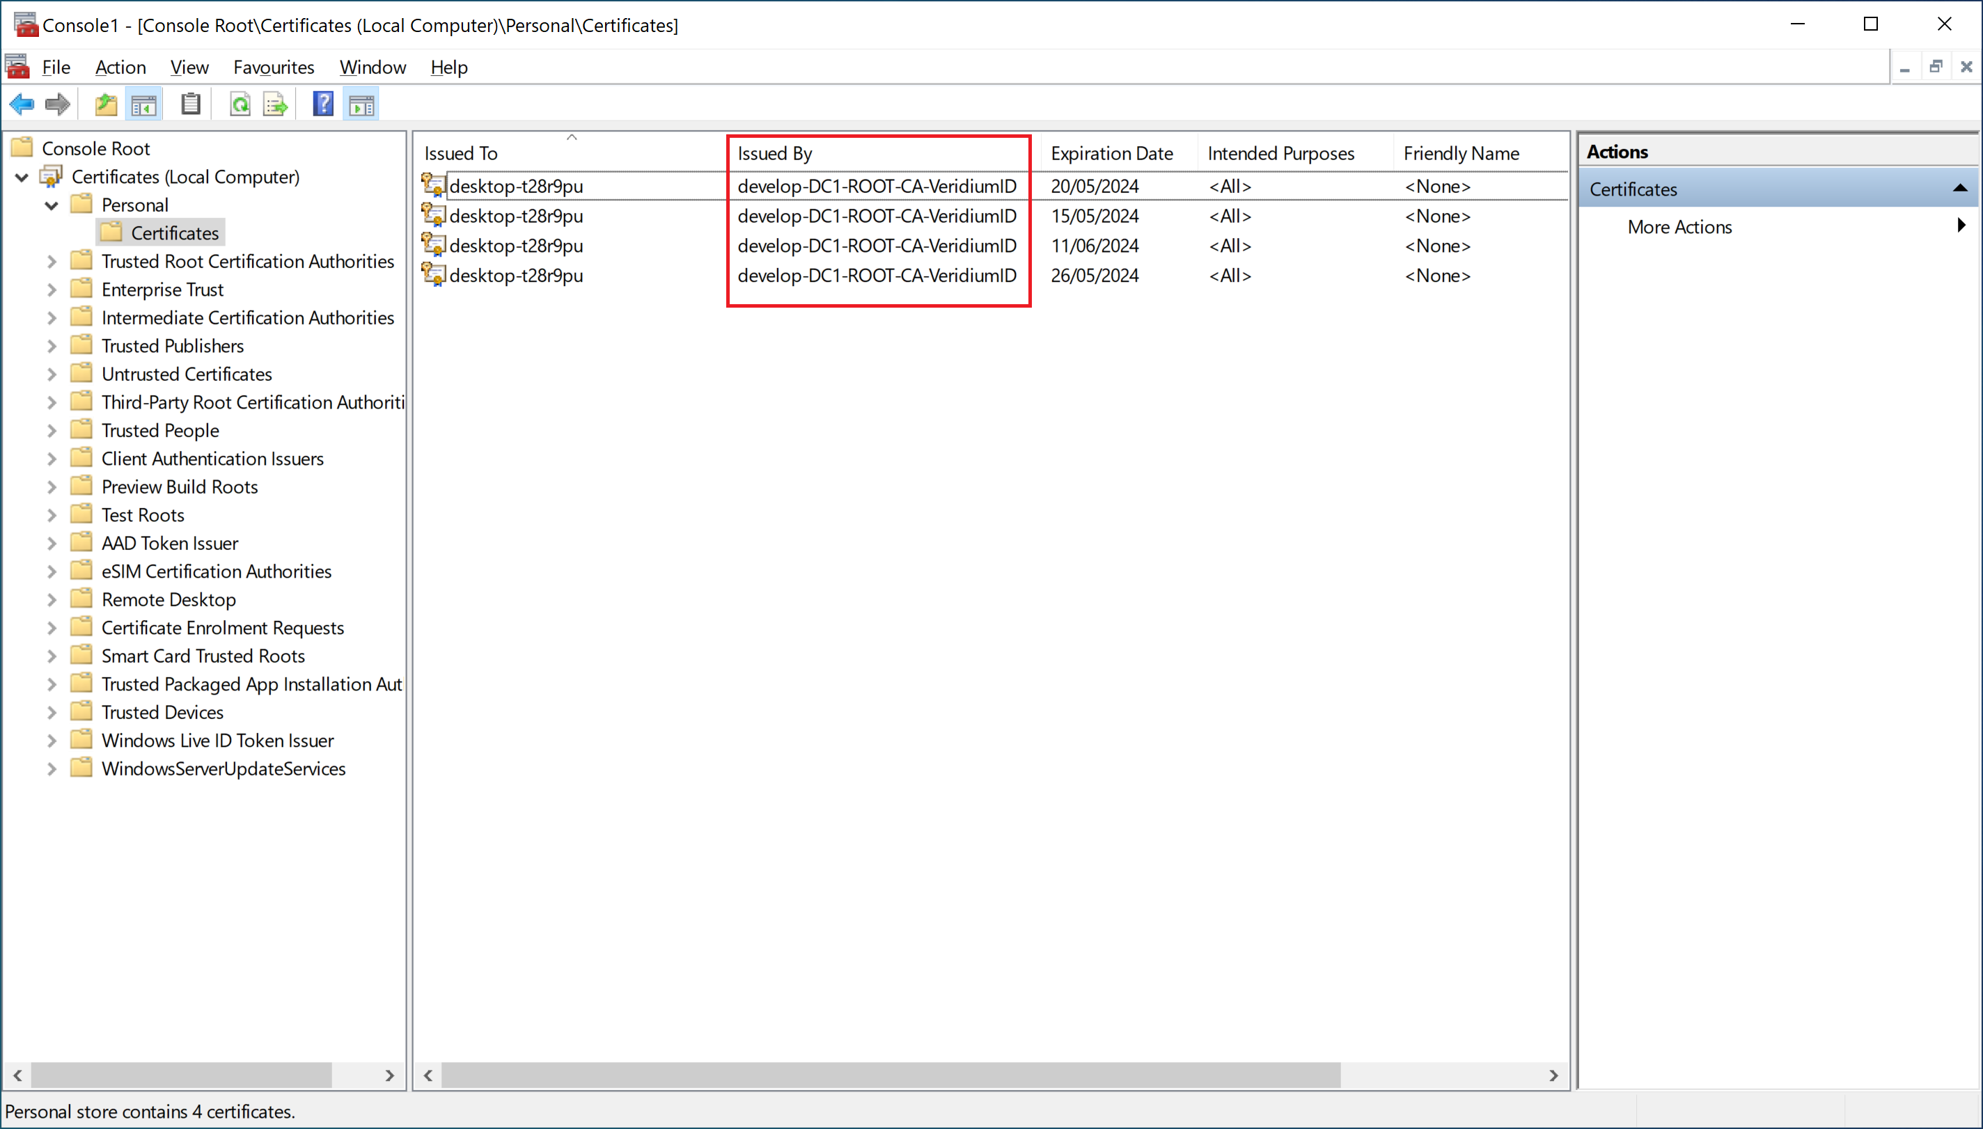Toggle Show/Hide Action Pane toolbar button
Viewport: 1983px width, 1129px height.
point(361,104)
